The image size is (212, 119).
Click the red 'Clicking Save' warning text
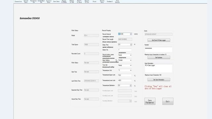click(158, 87)
